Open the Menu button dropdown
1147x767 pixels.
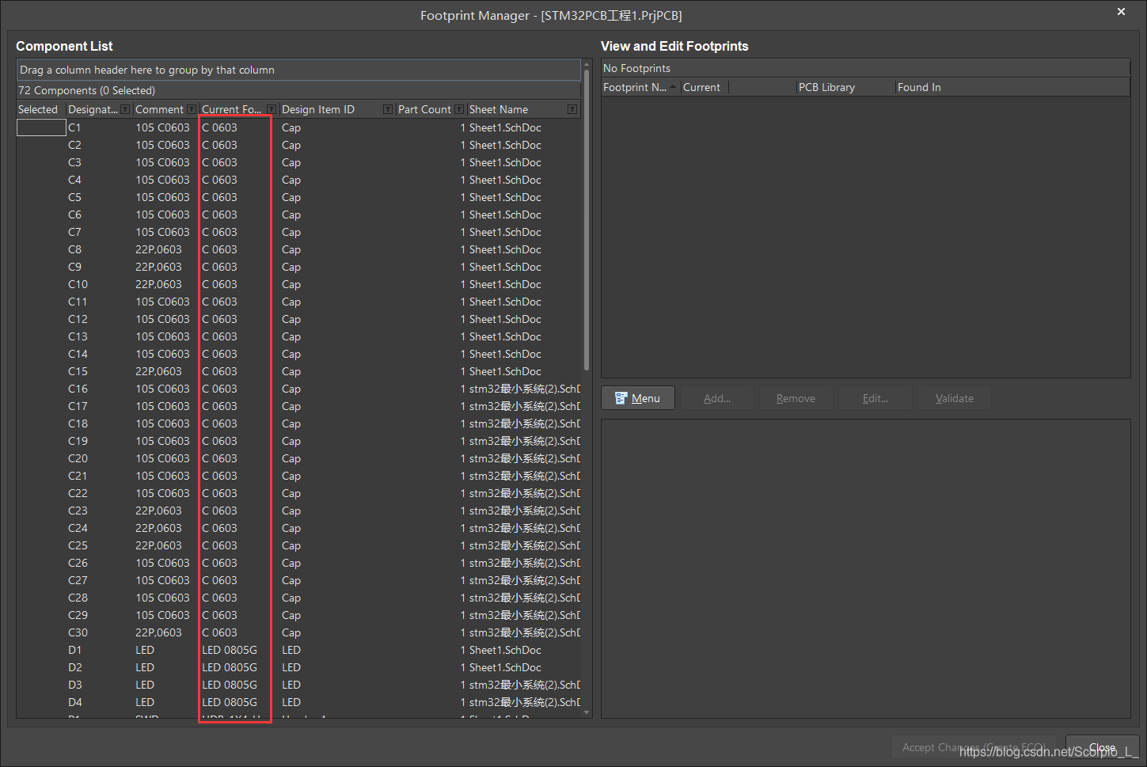pos(638,398)
